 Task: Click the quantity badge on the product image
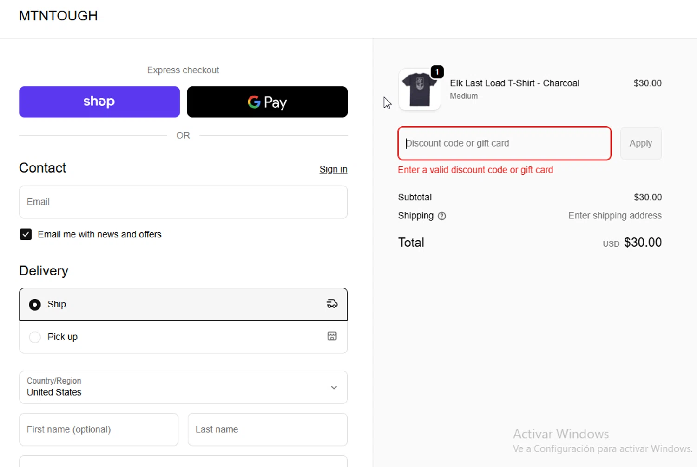click(437, 72)
